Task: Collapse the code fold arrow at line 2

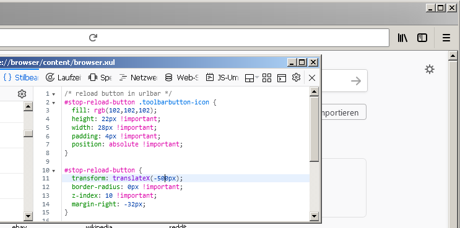Action: pyautogui.click(x=54, y=103)
